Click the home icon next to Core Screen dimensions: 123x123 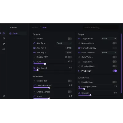(x=10, y=34)
